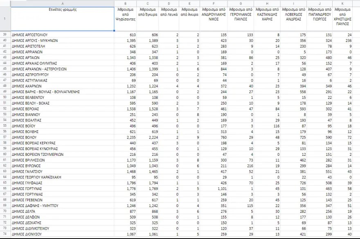Select the ΔΗΜΟΣ ΒΕΡΟΙΑΣ cell
This screenshot has height=239, width=360.
coord(62,109)
